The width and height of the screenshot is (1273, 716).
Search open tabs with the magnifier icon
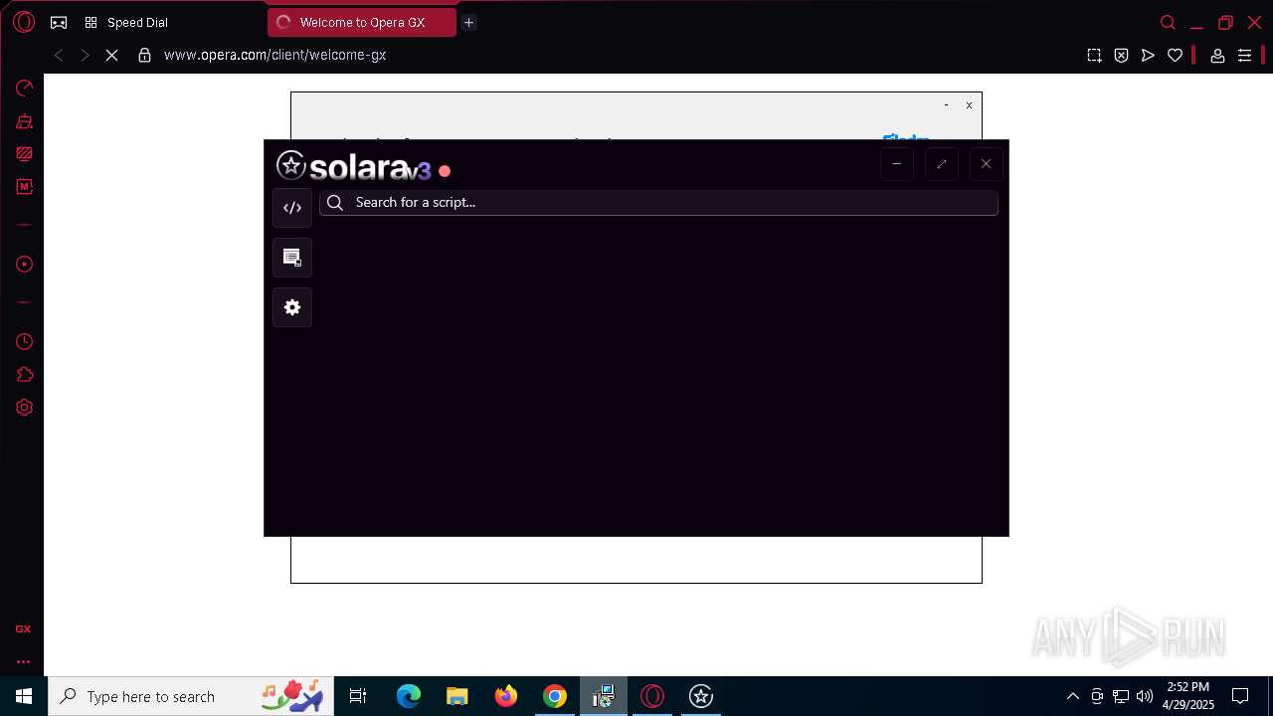[x=1168, y=22]
